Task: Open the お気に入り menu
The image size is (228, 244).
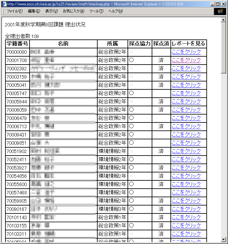Action: pyautogui.click(x=73, y=11)
